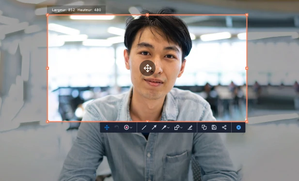
Task: Select the straight line drawing tool
Action: 144,127
